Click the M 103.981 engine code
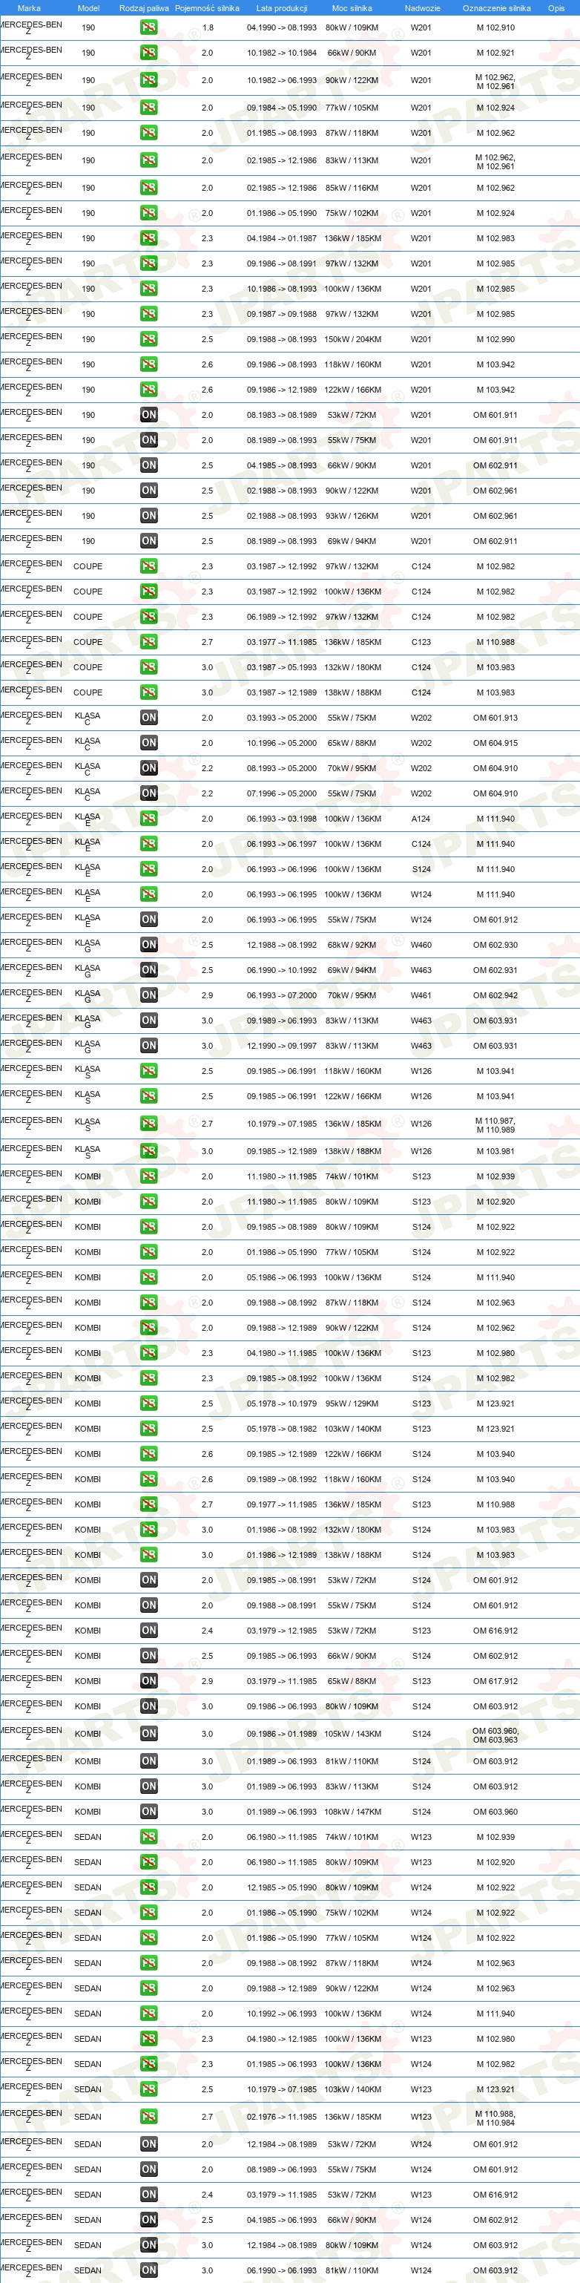Screen dimensions: 580x2283 495,1151
